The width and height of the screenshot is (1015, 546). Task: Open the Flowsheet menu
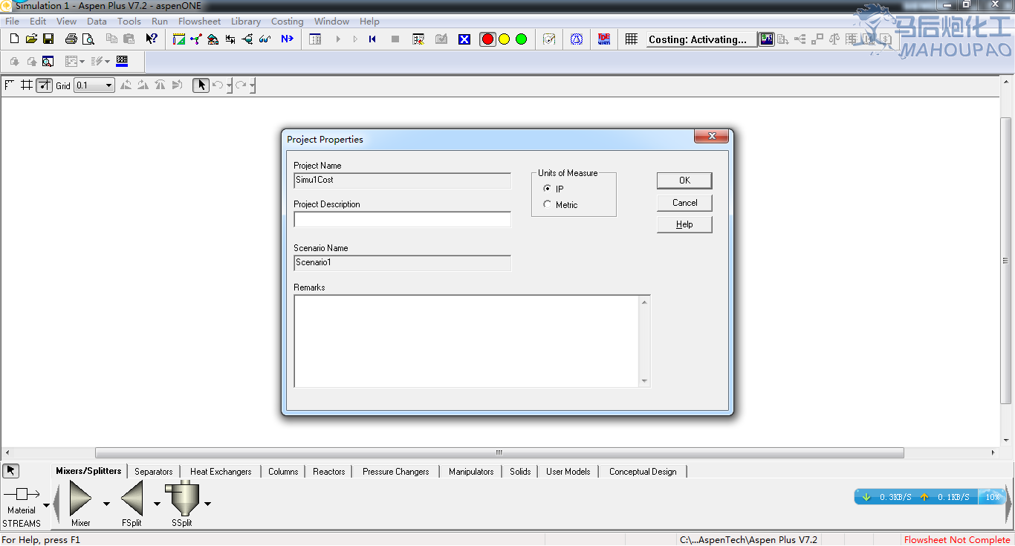coord(199,21)
